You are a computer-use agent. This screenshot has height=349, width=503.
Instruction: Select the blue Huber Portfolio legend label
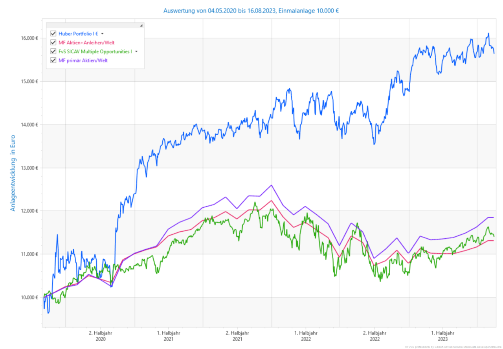pyautogui.click(x=78, y=34)
